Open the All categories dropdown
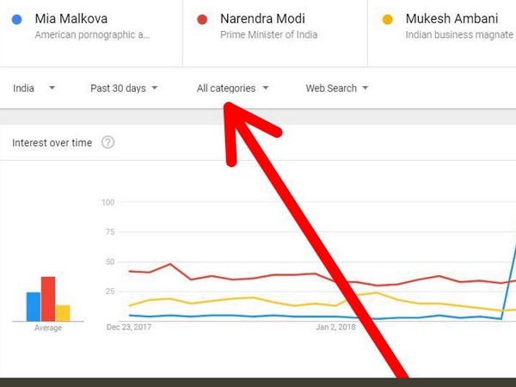This screenshot has height=387, width=516. coord(232,88)
